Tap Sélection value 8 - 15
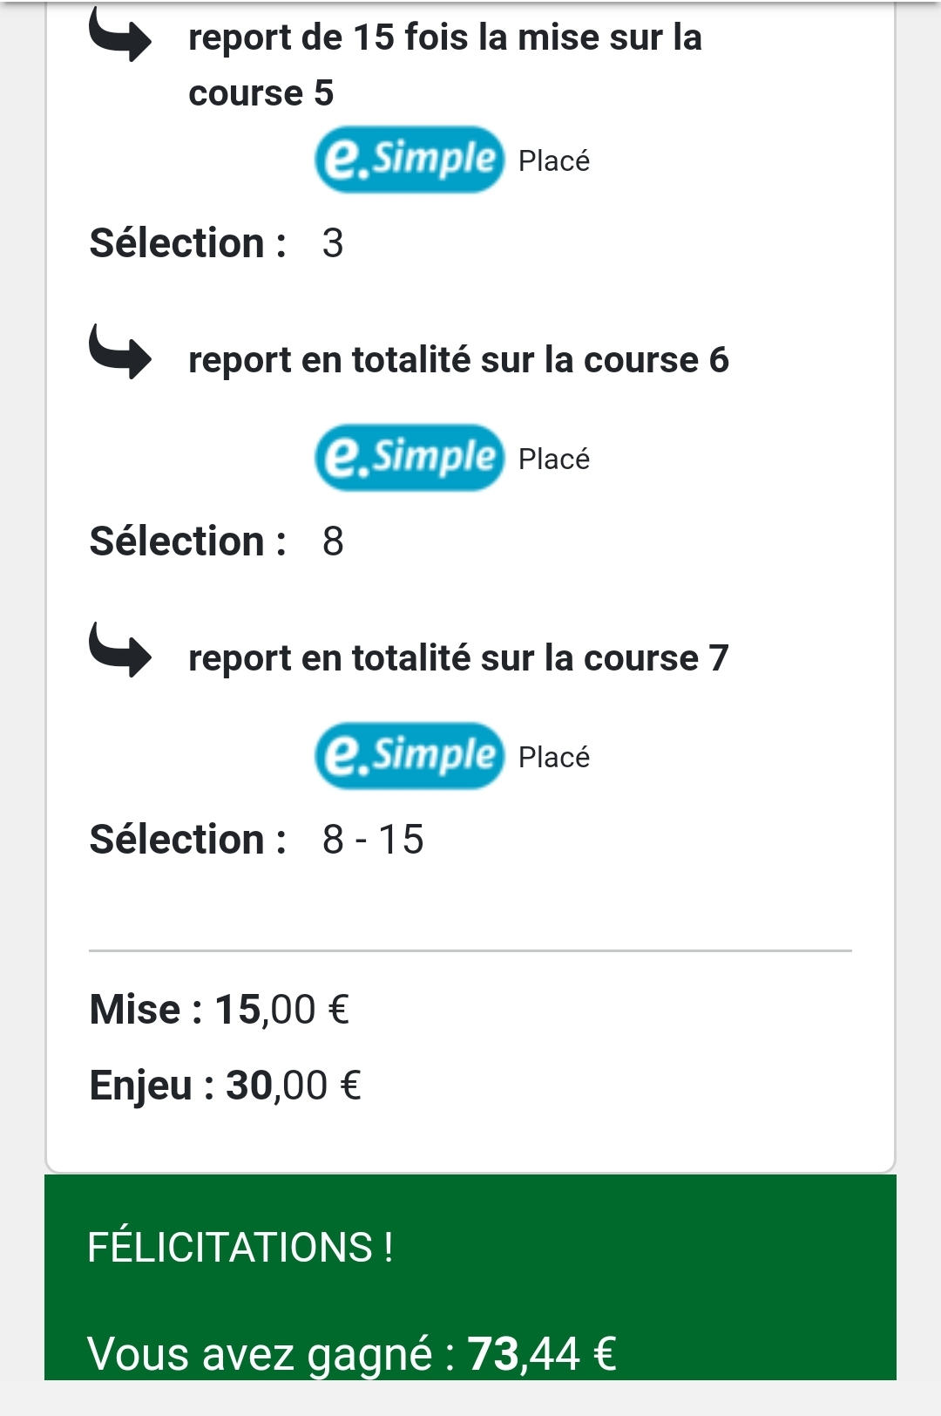Screen dimensions: 941x1416 click(x=373, y=840)
